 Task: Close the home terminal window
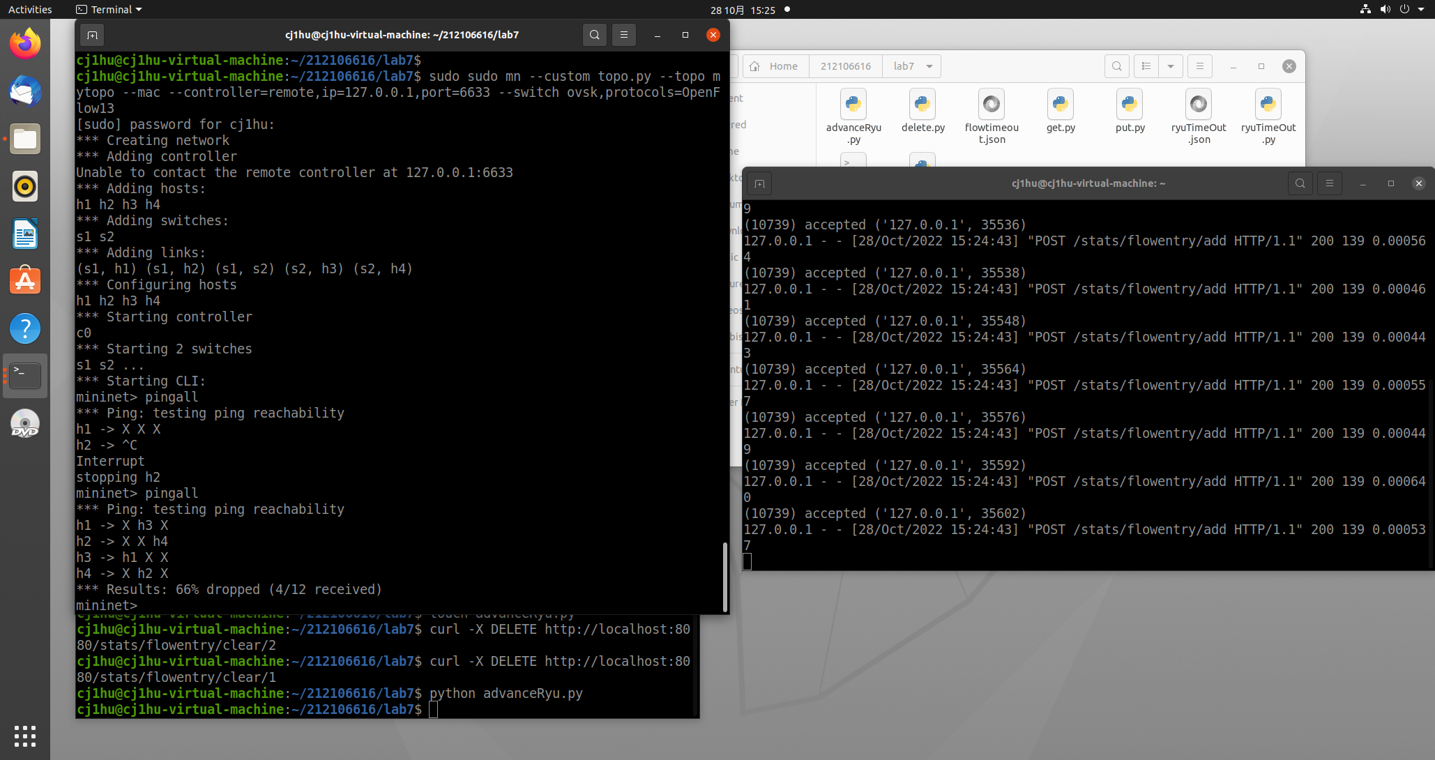[x=1418, y=183]
